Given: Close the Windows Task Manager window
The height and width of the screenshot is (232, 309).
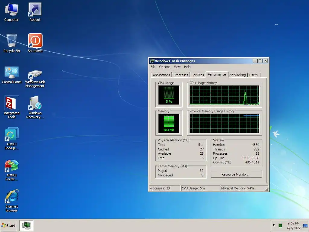Looking at the screenshot, I should (266, 61).
